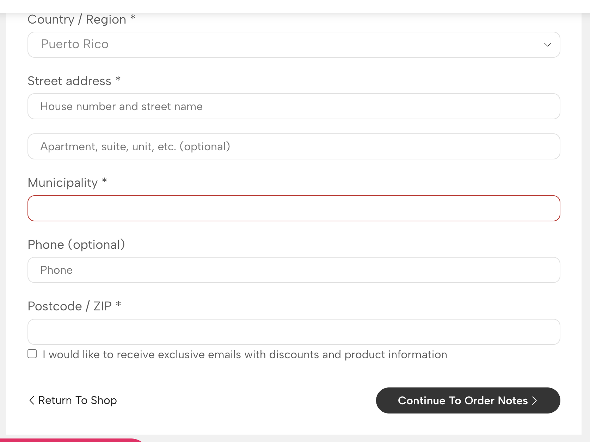This screenshot has height=442, width=590.
Task: Click the Apartment, suite, unit field
Action: click(294, 146)
